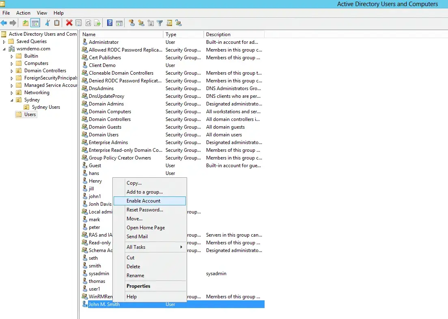Expand the Domain Controllers node

[12, 71]
